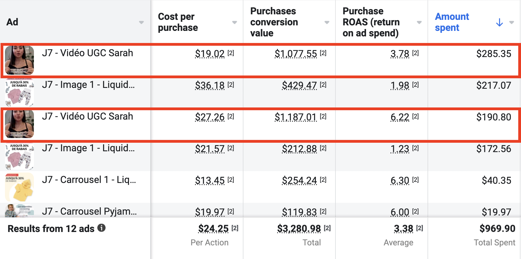Click the info icon beside Results from 12 ads
This screenshot has height=259, width=521.
click(101, 228)
